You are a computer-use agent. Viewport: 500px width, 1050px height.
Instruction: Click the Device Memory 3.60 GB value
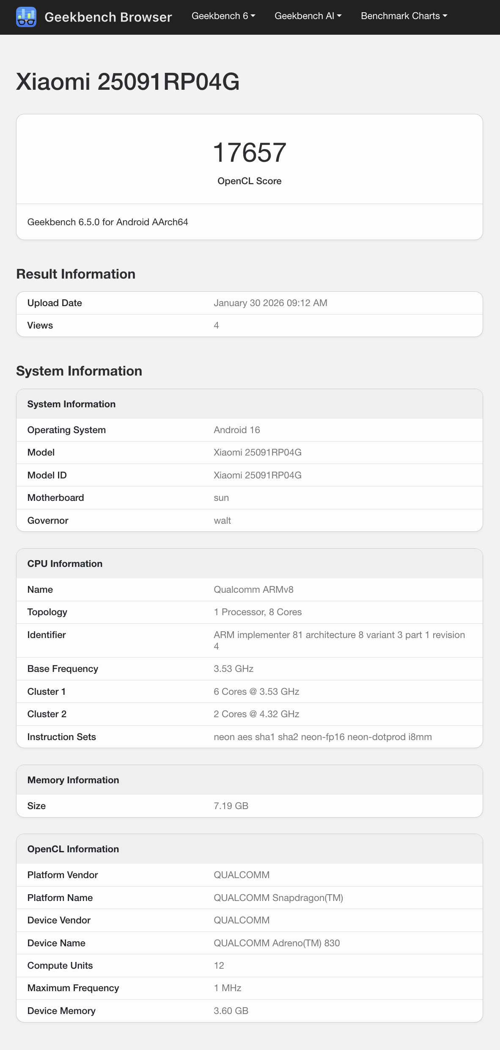[231, 1011]
